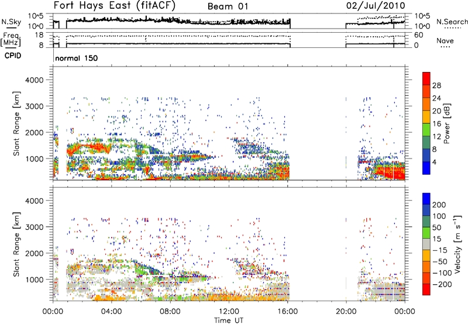
Task: Click the "Nave" legend label
Action: pyautogui.click(x=445, y=41)
